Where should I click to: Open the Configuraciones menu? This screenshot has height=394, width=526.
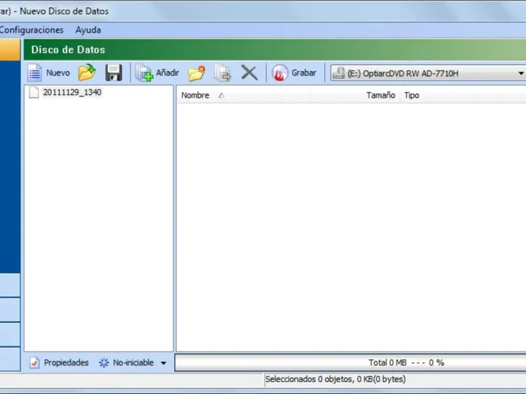point(32,30)
